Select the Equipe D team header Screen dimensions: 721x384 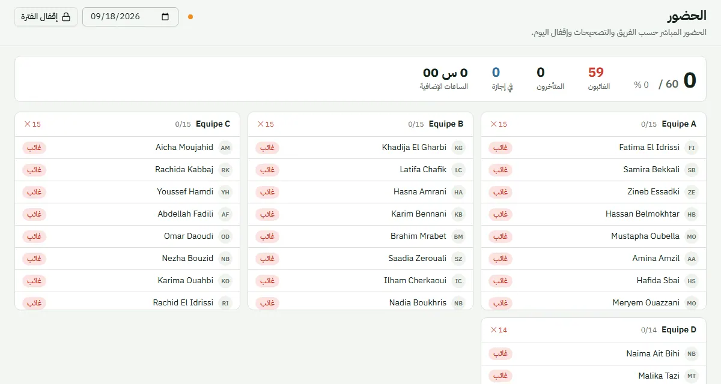pos(594,330)
